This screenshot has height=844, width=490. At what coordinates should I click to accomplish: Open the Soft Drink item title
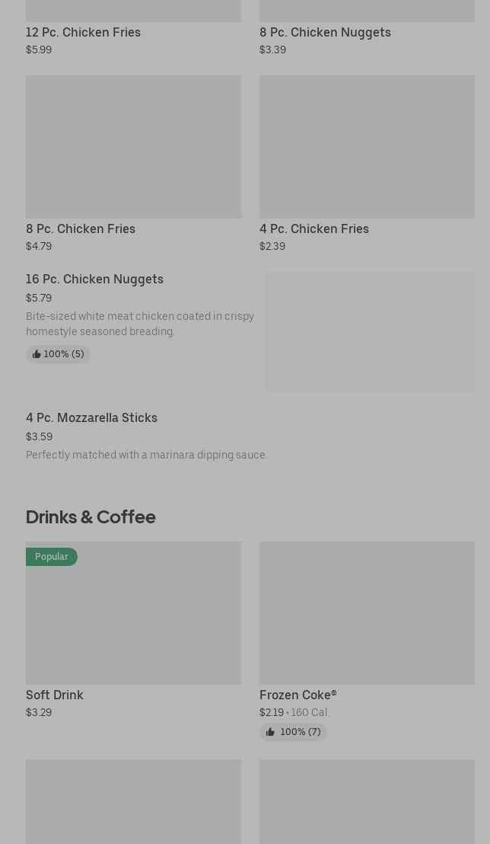55,695
